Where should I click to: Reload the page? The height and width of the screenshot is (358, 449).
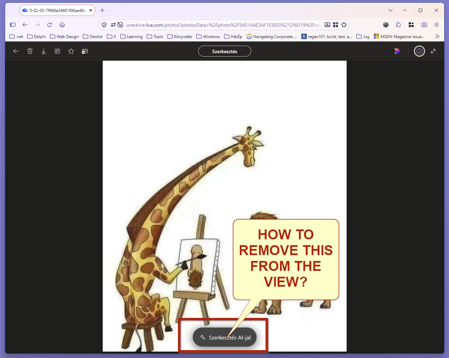[50, 25]
